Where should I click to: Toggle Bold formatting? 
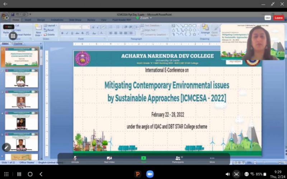[62, 33]
